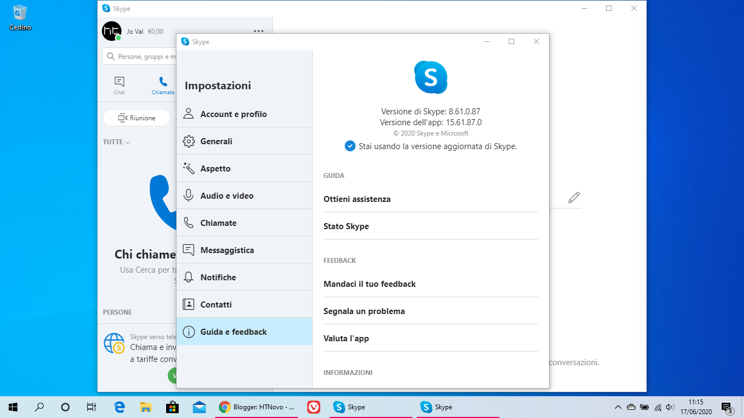Open Microsoft Store from taskbar
Screen dimensions: 744x418
tap(173, 407)
